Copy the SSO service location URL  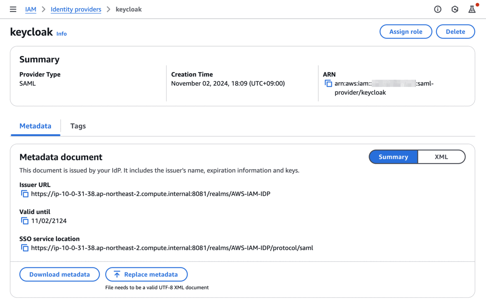(x=25, y=248)
